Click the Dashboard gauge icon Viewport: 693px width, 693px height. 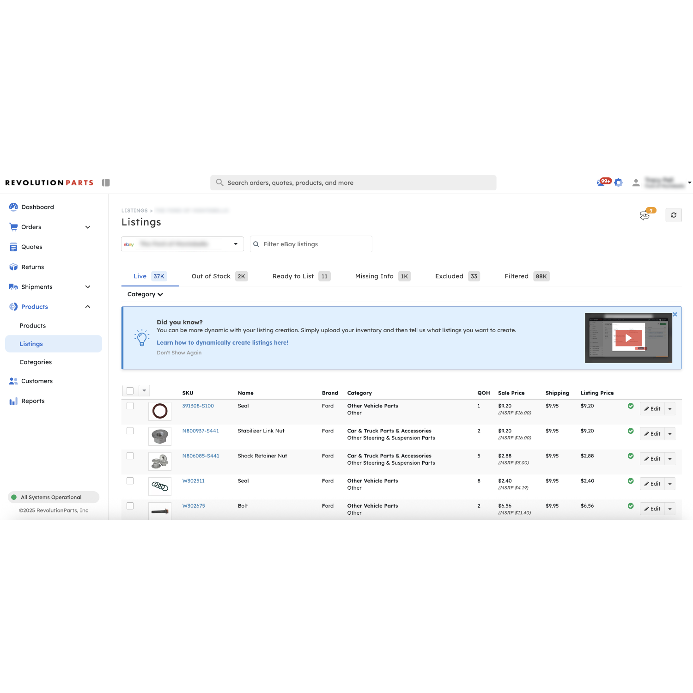point(13,207)
